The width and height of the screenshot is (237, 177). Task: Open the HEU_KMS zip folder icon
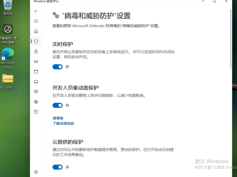8,81
